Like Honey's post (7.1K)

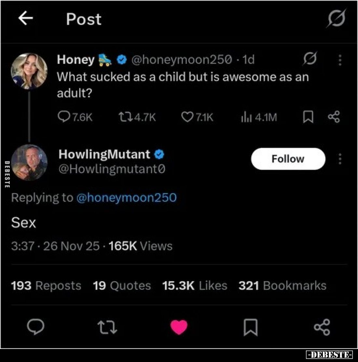click(197, 117)
